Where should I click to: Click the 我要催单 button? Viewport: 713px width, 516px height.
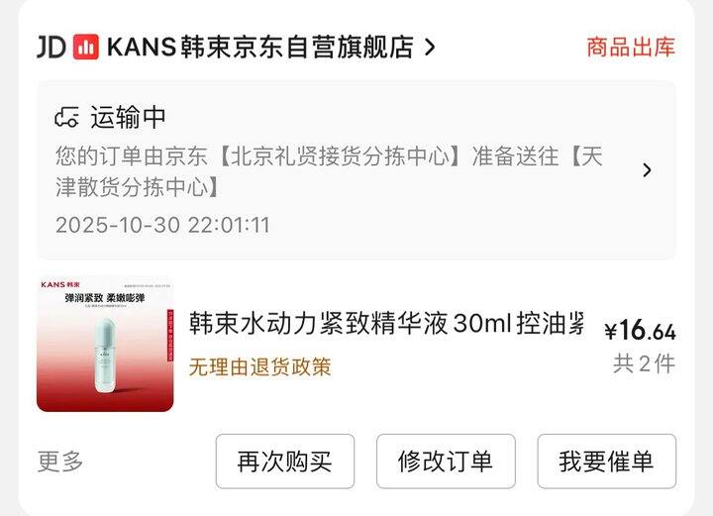[607, 462]
